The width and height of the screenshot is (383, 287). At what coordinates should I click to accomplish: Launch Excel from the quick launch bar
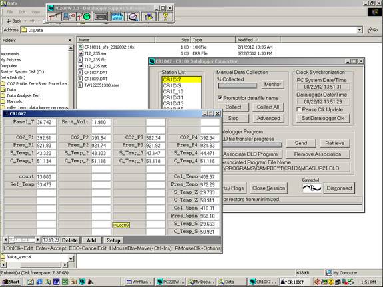click(65, 282)
